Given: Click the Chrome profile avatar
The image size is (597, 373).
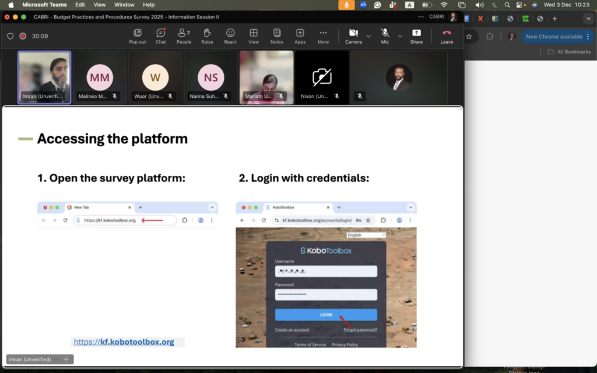Looking at the screenshot, I should coord(512,37).
